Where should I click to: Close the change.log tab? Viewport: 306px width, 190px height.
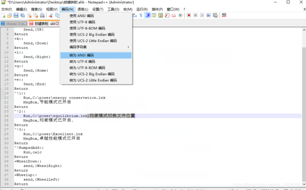pyautogui.click(x=25, y=24)
